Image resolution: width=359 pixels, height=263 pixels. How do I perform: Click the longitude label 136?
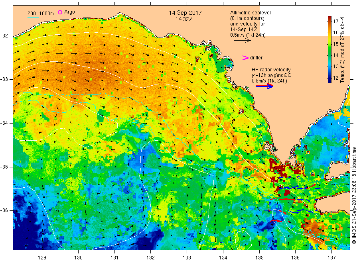pyautogui.click(x=295, y=258)
